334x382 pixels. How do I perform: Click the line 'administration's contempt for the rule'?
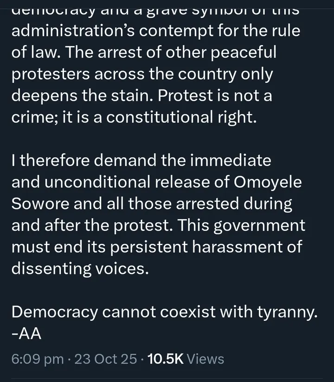tap(154, 31)
